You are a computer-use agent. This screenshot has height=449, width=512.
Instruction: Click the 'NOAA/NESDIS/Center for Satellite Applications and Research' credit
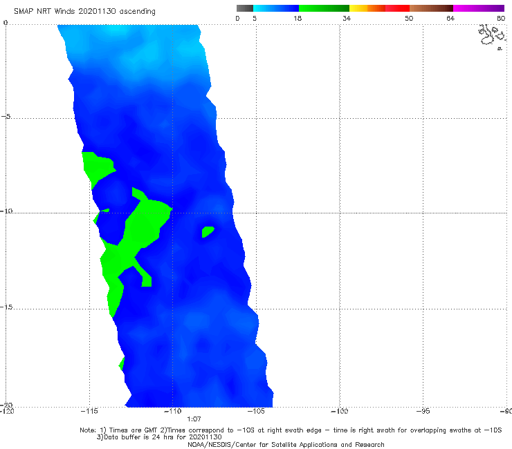click(286, 444)
